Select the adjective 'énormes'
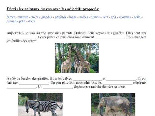This screenshot has width=155, height=116. point(125,17)
